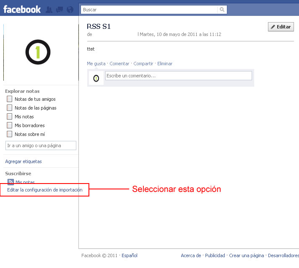This screenshot has height=268, width=299.
Task: Focus the Escribe un comentario field
Action: [x=179, y=76]
